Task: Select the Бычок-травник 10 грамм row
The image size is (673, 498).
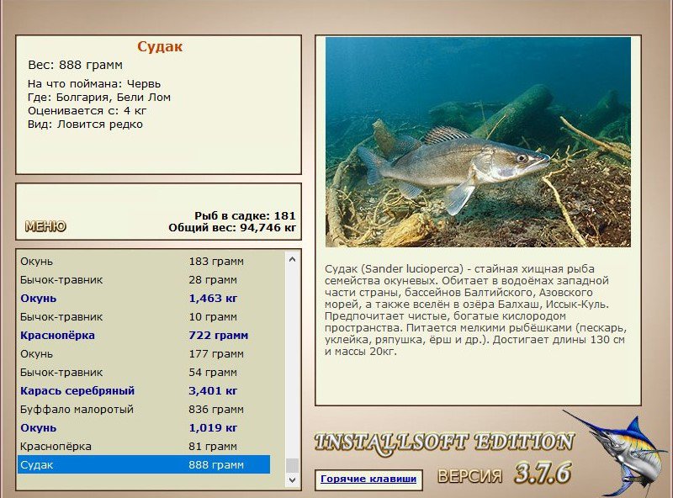Action: click(144, 316)
